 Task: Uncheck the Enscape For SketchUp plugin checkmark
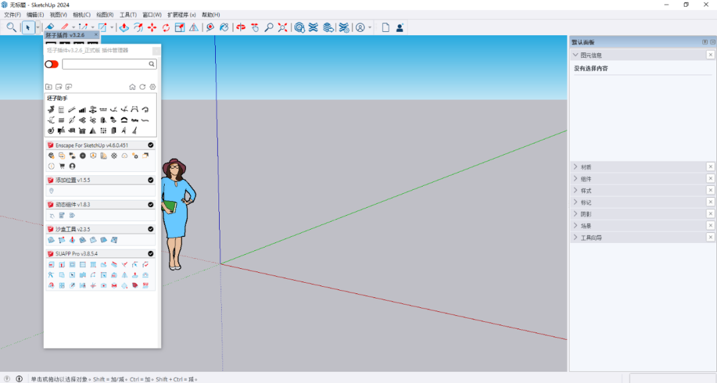(151, 145)
